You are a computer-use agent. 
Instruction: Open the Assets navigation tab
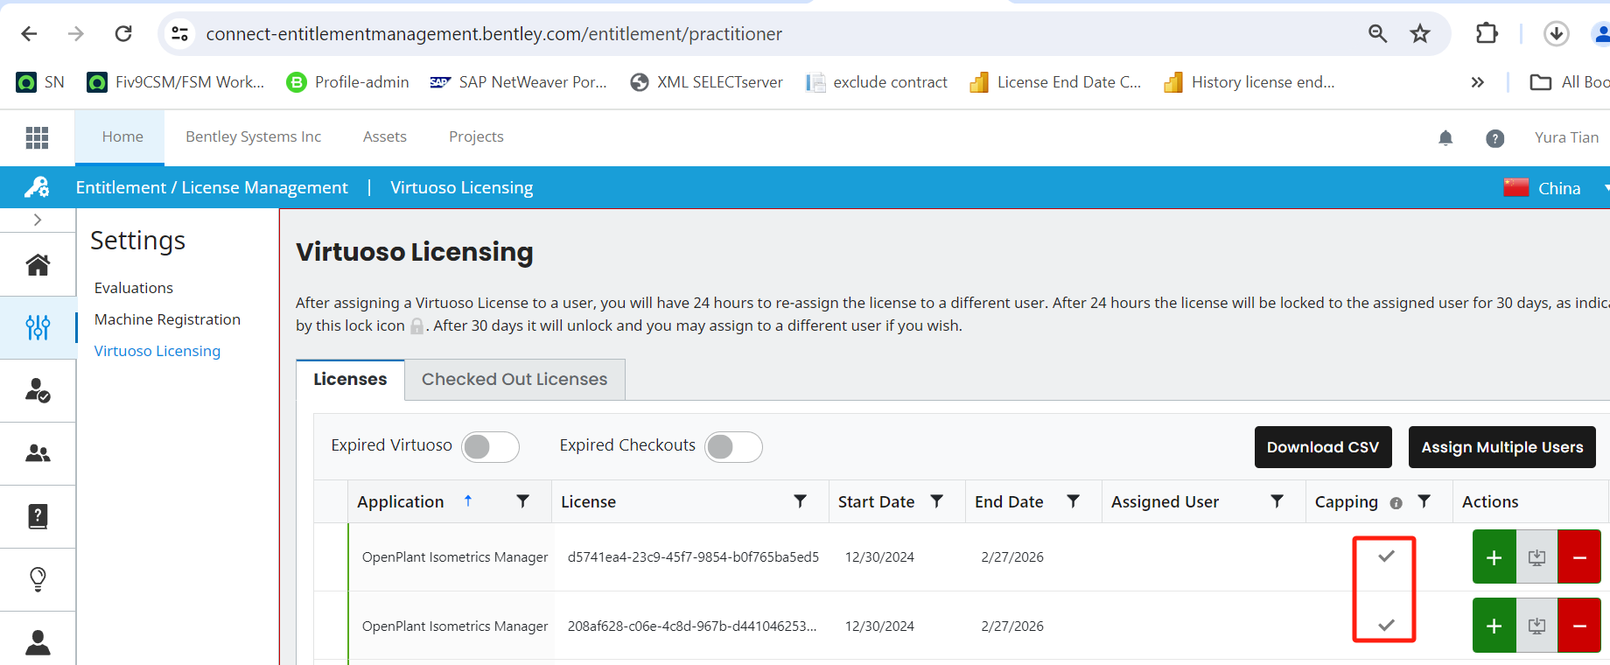click(385, 136)
